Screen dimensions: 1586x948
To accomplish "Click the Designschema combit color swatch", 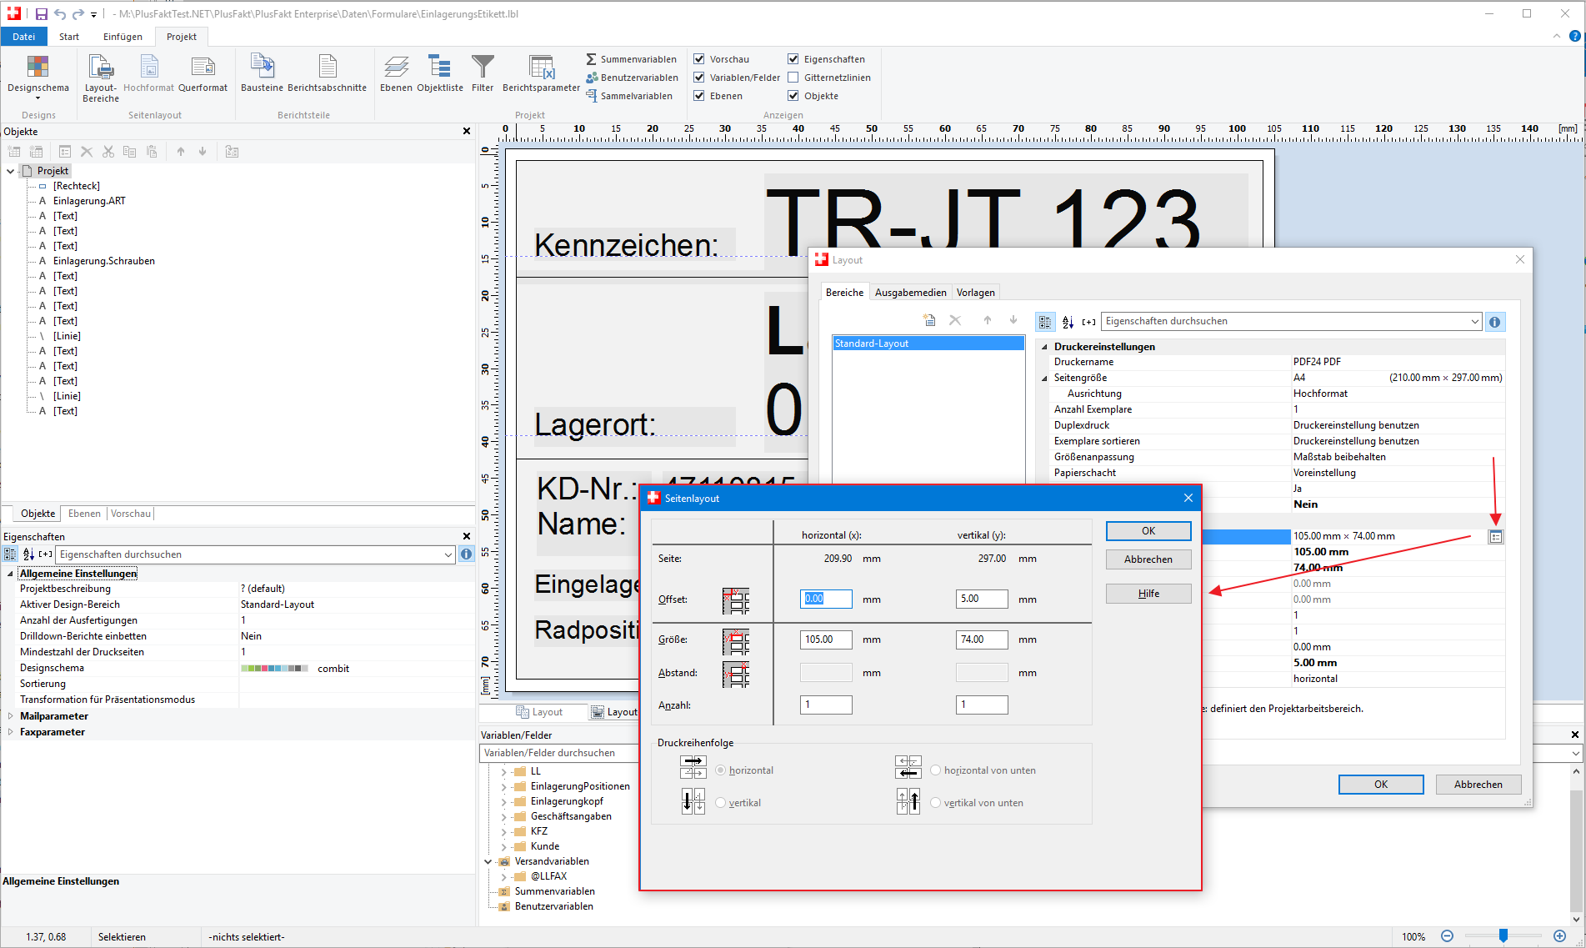I will point(274,669).
